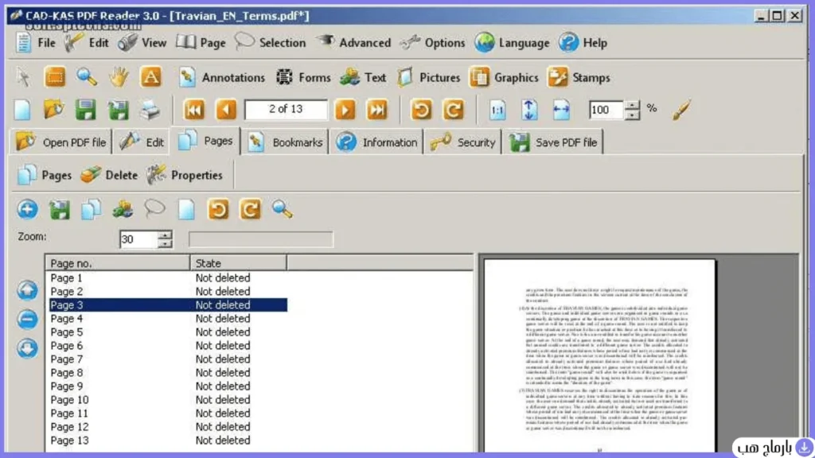Open the Text toolbar group
815x458 pixels.
click(363, 77)
